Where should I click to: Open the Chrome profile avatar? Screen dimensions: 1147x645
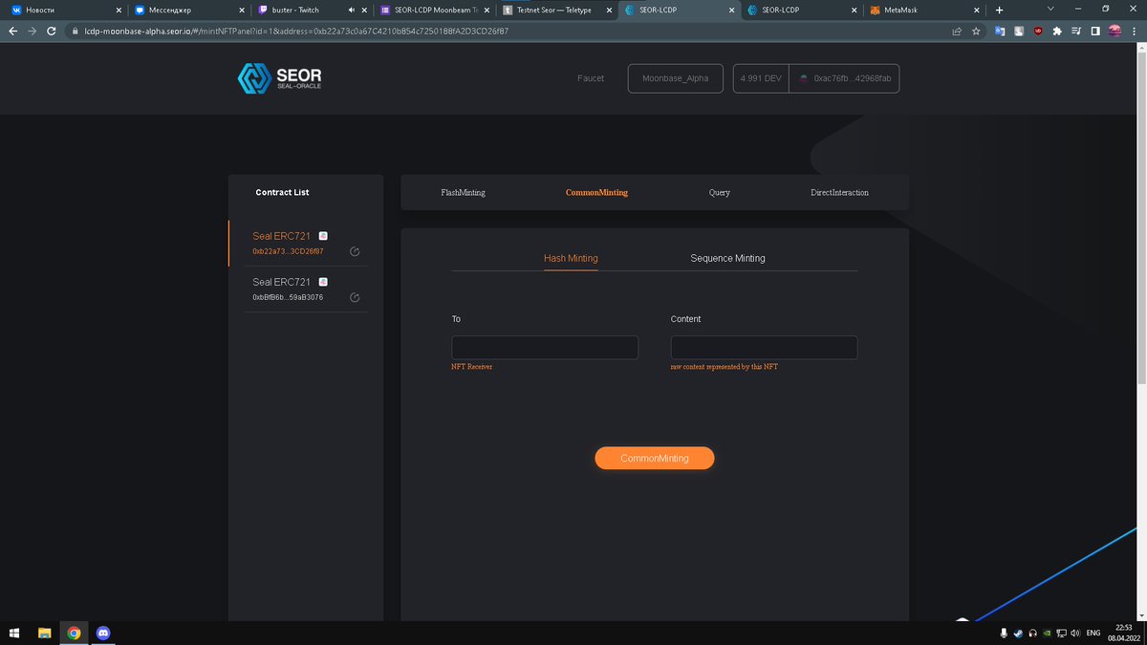pos(1115,31)
